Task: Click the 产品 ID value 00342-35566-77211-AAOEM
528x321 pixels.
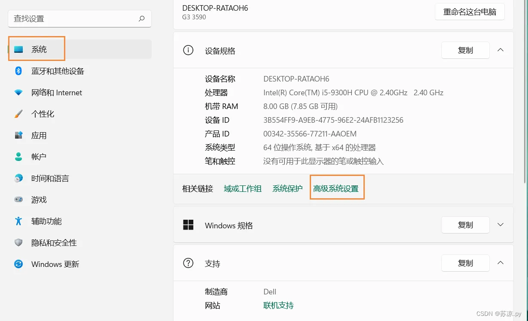Action: [x=310, y=134]
